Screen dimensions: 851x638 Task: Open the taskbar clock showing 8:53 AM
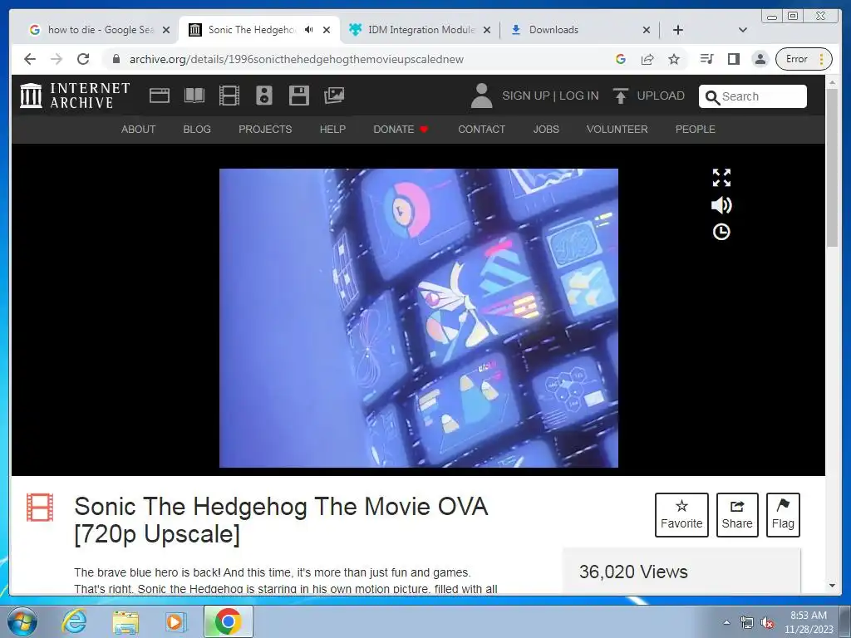pyautogui.click(x=809, y=622)
